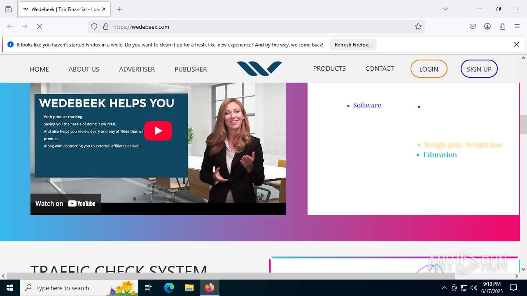
Task: Click the TRAFFIC CHECK SYSTEM heading
Action: pos(119,268)
